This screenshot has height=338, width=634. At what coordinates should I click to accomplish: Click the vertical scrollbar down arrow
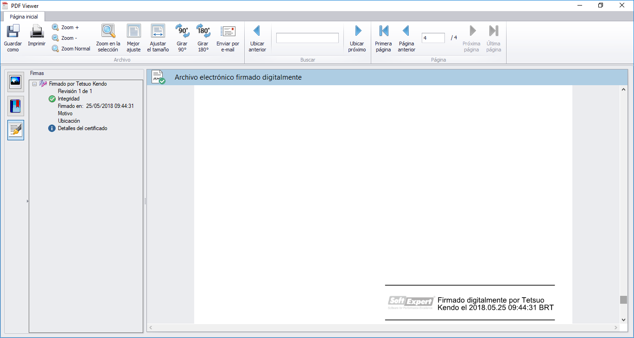click(x=623, y=320)
